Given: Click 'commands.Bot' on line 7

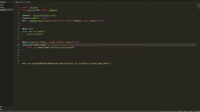Looking at the screenshot, I should coord(35,21).
